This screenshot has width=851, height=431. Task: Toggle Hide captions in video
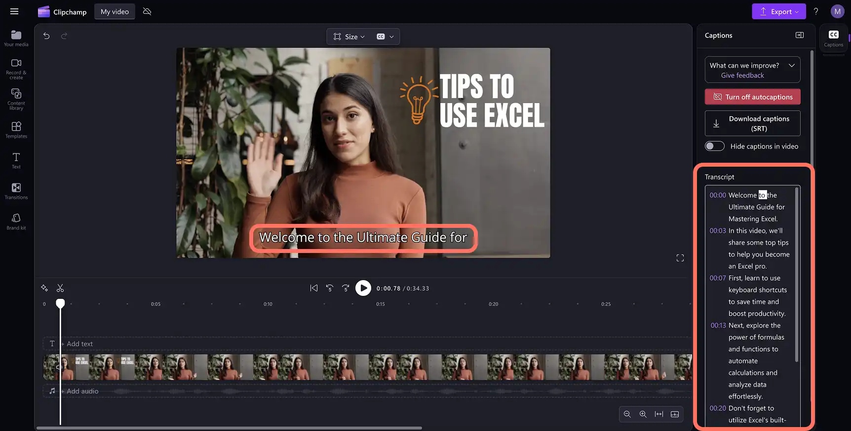pos(715,146)
